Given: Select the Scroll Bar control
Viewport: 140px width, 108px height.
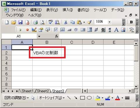Looking at the screenshot, I should (x=103, y=30).
